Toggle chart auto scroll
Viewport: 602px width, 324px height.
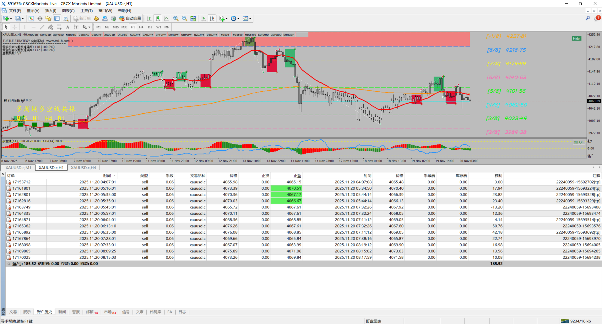point(203,19)
